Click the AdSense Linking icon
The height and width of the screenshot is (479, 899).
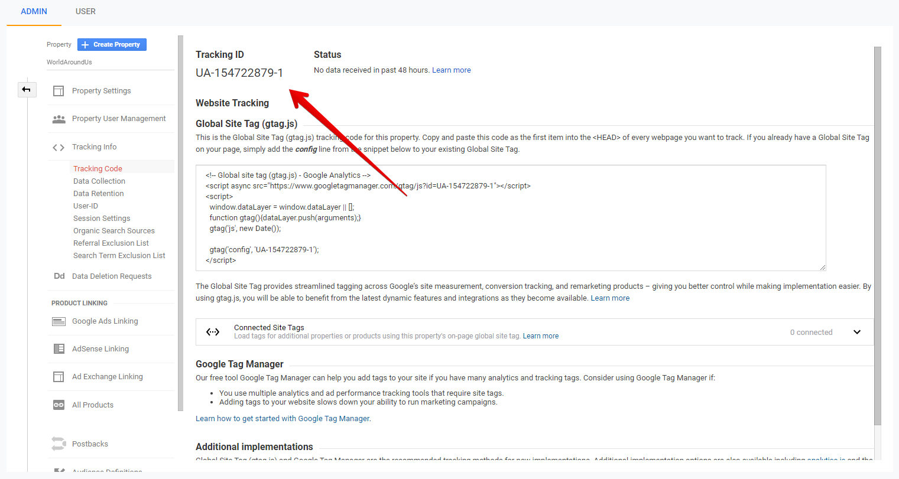[59, 349]
